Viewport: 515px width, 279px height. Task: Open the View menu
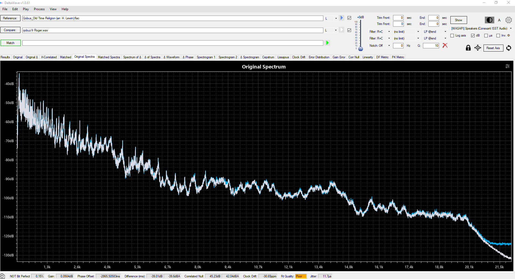click(x=53, y=9)
